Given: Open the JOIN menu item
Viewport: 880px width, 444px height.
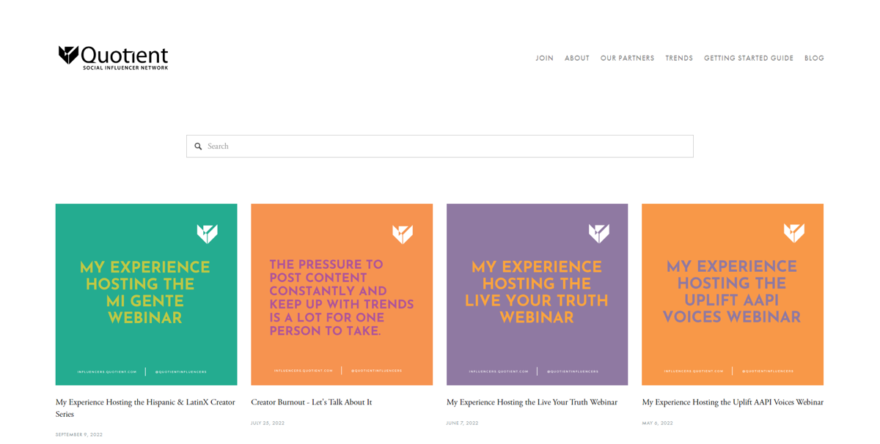Looking at the screenshot, I should pos(544,58).
